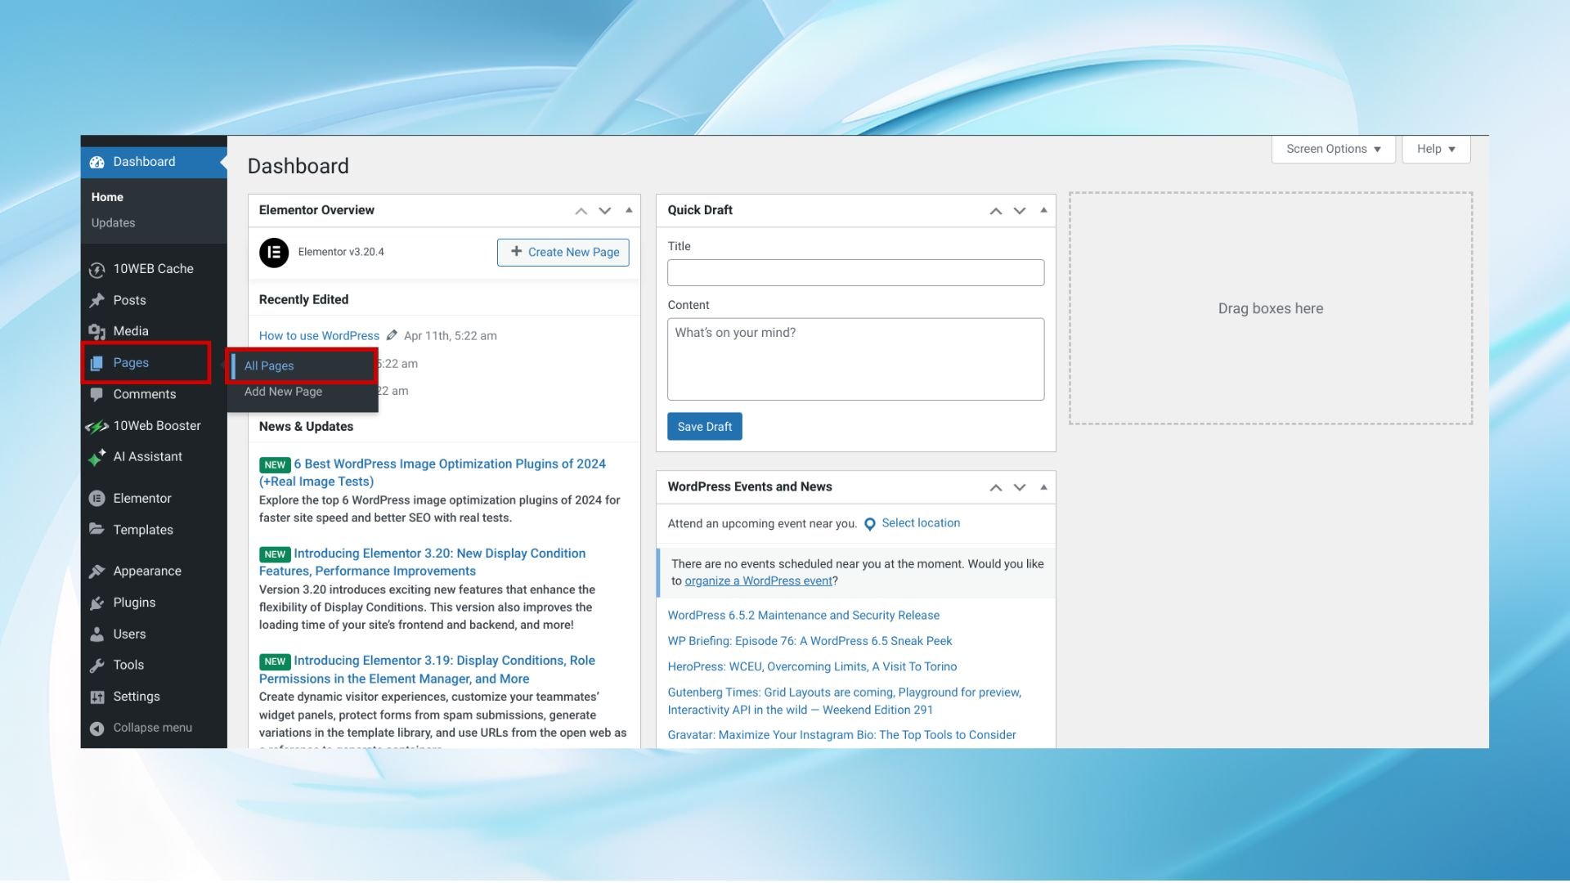The image size is (1570, 883).
Task: Move Quick Draft box down with chevron
Action: [x=1019, y=210]
